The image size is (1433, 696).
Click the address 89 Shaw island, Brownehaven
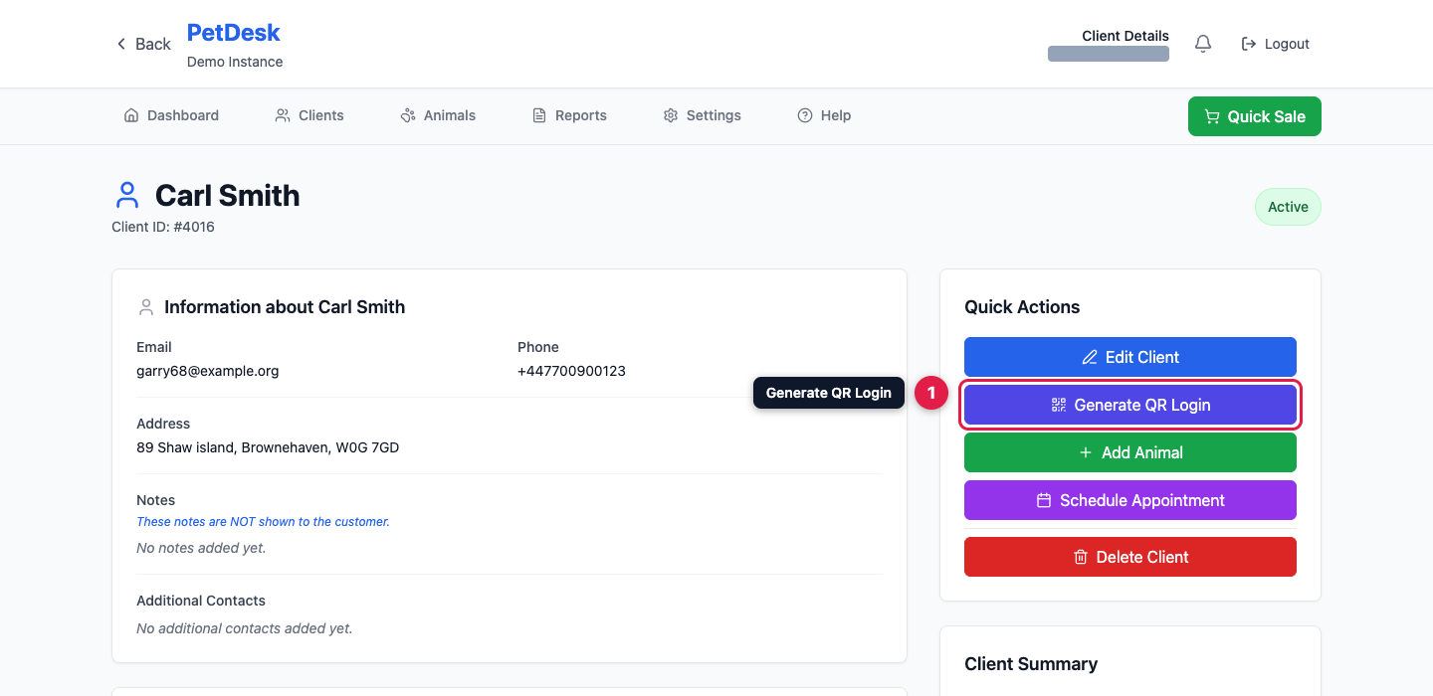[268, 447]
